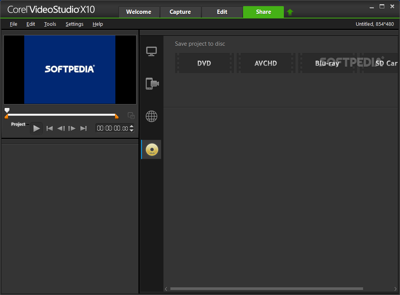This screenshot has height=295, width=400.
Task: Choose the Blu-ray disc format
Action: (327, 63)
